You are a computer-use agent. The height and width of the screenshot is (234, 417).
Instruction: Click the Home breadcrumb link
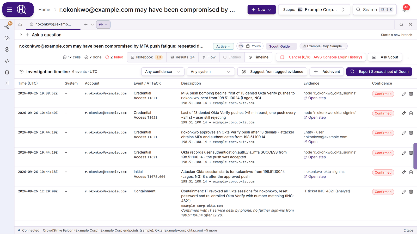tap(44, 10)
